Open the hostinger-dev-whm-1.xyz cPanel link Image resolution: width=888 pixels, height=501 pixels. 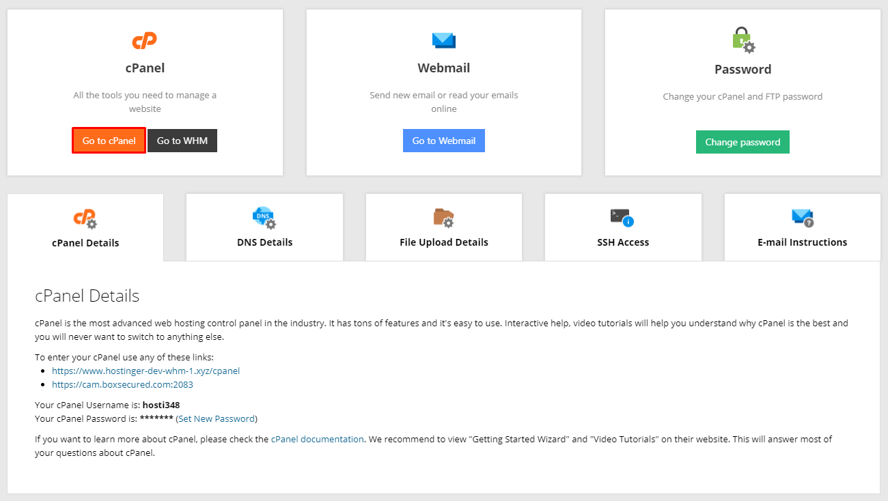[x=145, y=371]
